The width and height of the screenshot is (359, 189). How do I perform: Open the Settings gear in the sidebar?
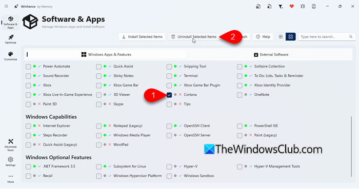click(11, 161)
